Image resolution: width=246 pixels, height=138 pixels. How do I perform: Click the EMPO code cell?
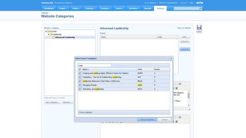[x=140, y=73]
